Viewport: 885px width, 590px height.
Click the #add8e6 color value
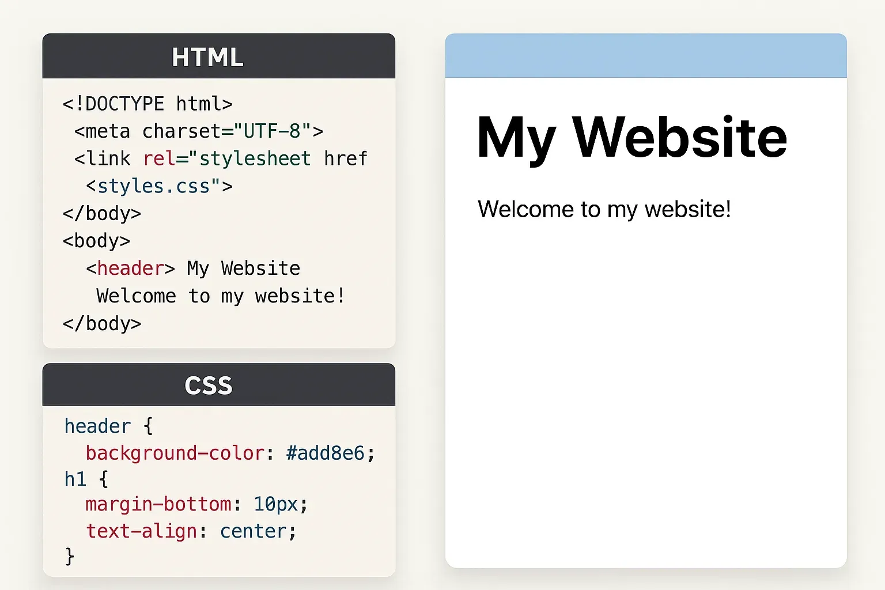pyautogui.click(x=325, y=453)
